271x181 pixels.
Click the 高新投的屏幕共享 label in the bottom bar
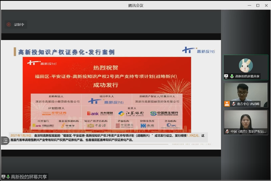click(x=29, y=177)
